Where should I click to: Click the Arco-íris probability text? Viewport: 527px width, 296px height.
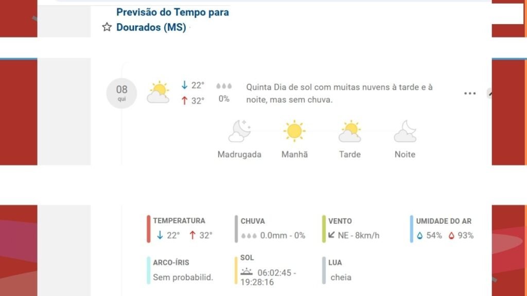[183, 277]
